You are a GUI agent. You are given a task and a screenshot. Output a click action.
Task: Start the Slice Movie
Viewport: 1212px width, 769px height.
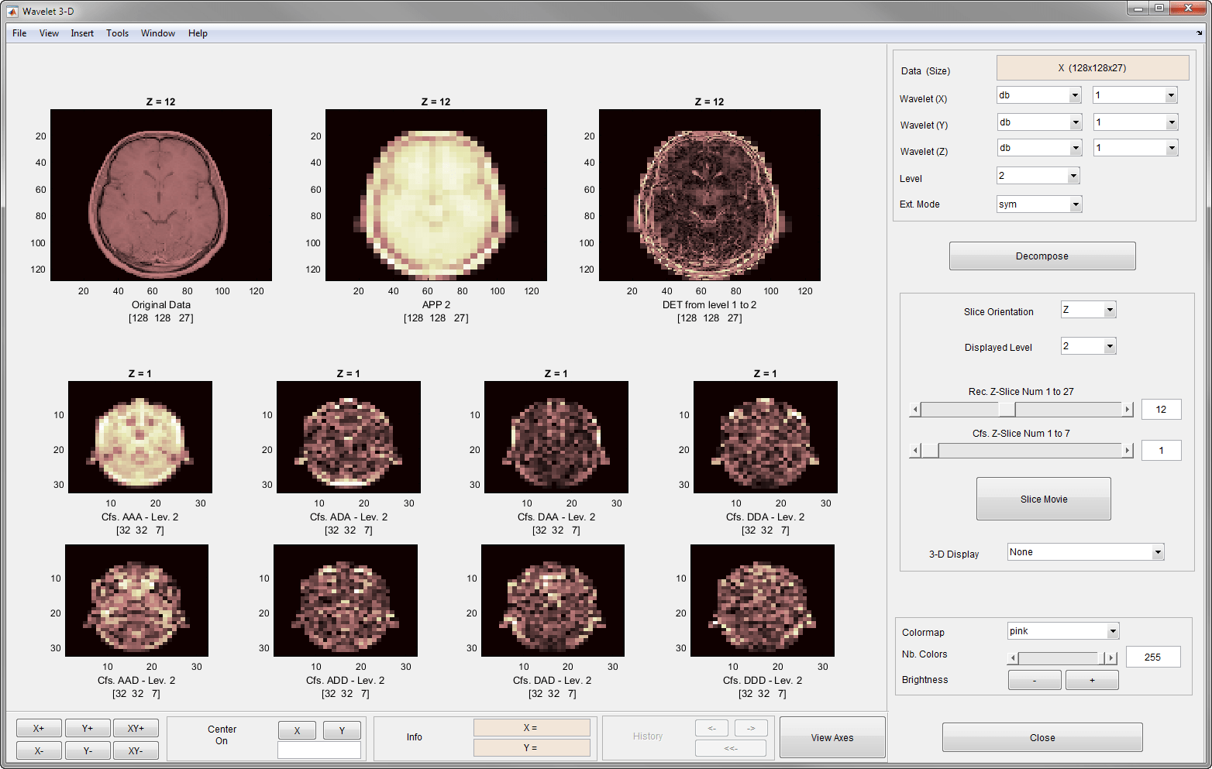click(1043, 500)
